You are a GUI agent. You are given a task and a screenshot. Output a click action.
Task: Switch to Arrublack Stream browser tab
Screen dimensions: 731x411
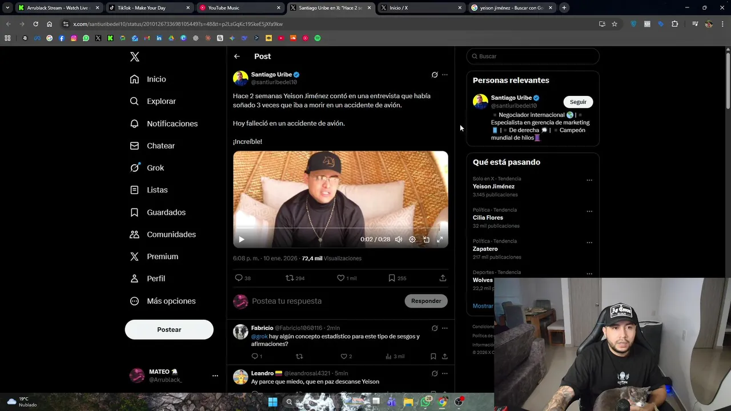coord(59,8)
